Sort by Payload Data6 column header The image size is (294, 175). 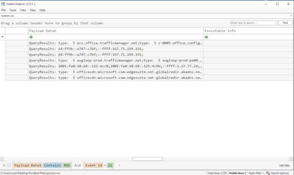pyautogui.click(x=115, y=31)
